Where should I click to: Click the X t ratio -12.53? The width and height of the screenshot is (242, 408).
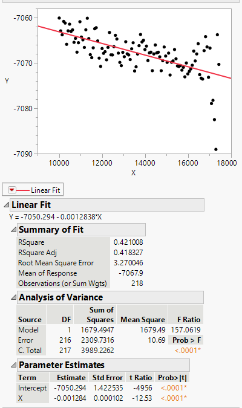(142, 398)
